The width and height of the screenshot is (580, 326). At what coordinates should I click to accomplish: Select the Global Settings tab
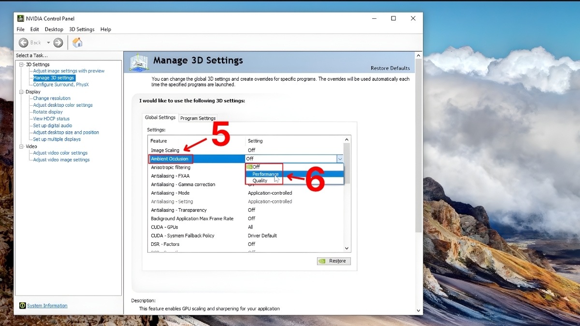(160, 117)
